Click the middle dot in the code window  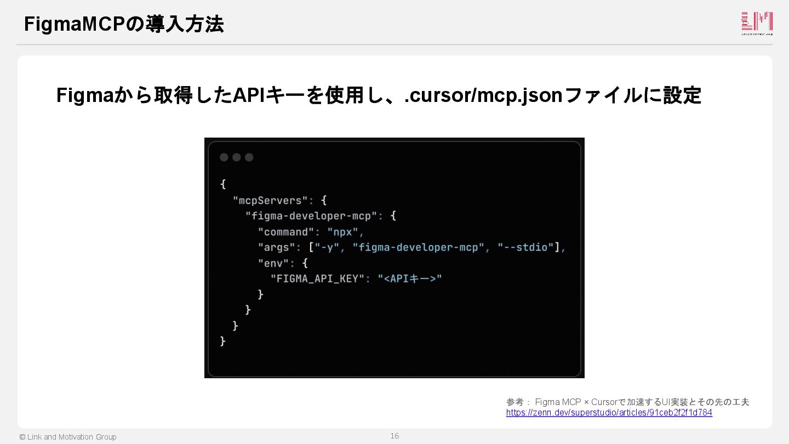pos(237,157)
